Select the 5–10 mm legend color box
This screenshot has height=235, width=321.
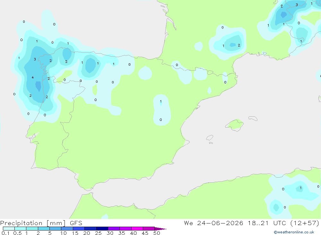(x=56, y=229)
